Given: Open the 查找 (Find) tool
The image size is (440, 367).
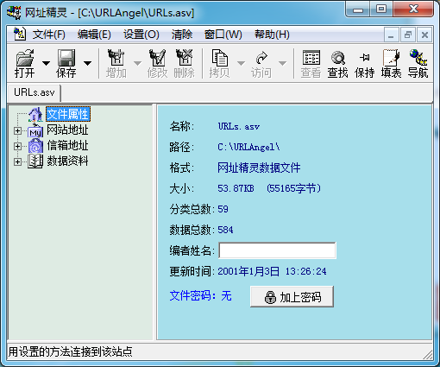Looking at the screenshot, I should click(x=337, y=64).
